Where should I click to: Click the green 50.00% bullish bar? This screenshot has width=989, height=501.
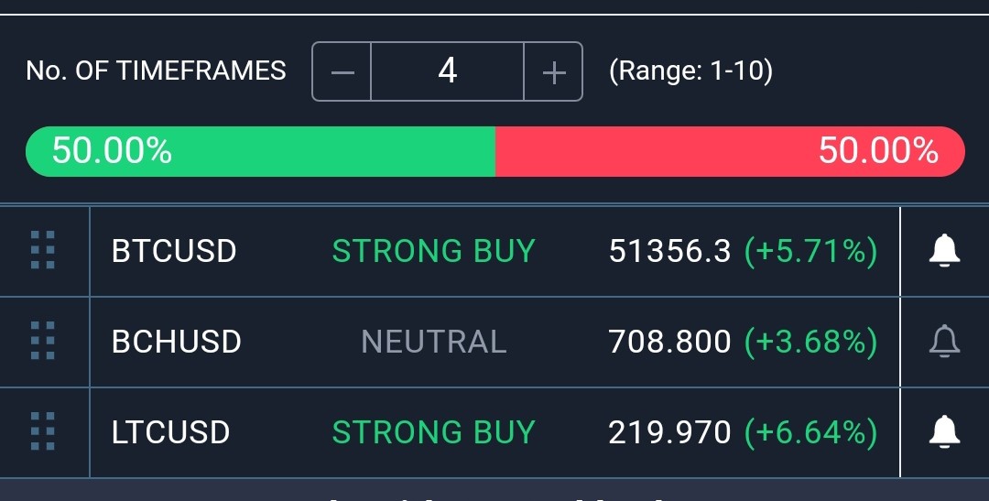[260, 151]
